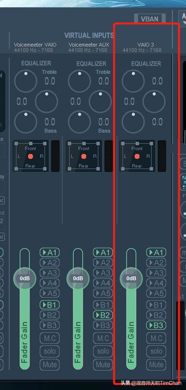Click the VIRTUAL INPUTS header text
The height and width of the screenshot is (390, 186).
point(89,35)
